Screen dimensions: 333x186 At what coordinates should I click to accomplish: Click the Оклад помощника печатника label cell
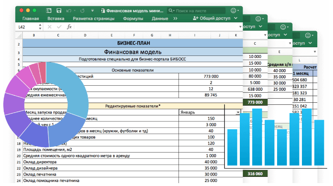101,181
